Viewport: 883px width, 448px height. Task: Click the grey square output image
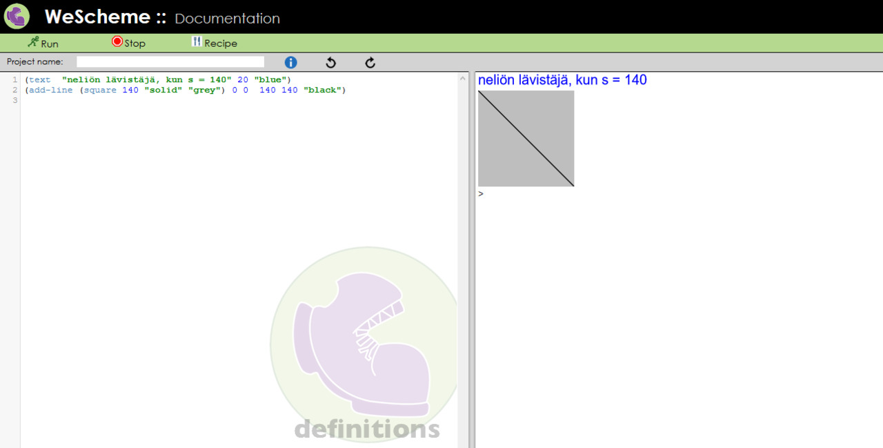(526, 139)
